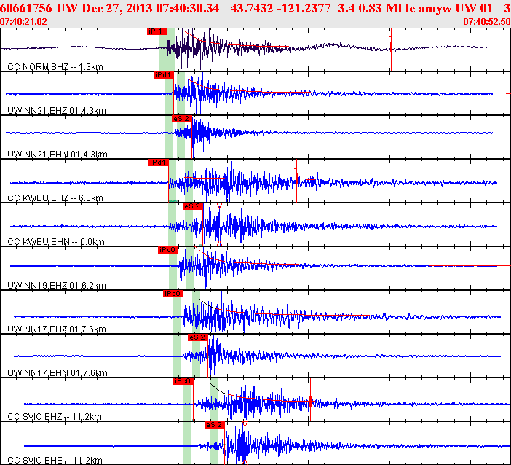Screen dimensions: 511x465
Task: Click the 'UW NN17 EHN 01 7.6km' channel label
Action: coord(57,373)
